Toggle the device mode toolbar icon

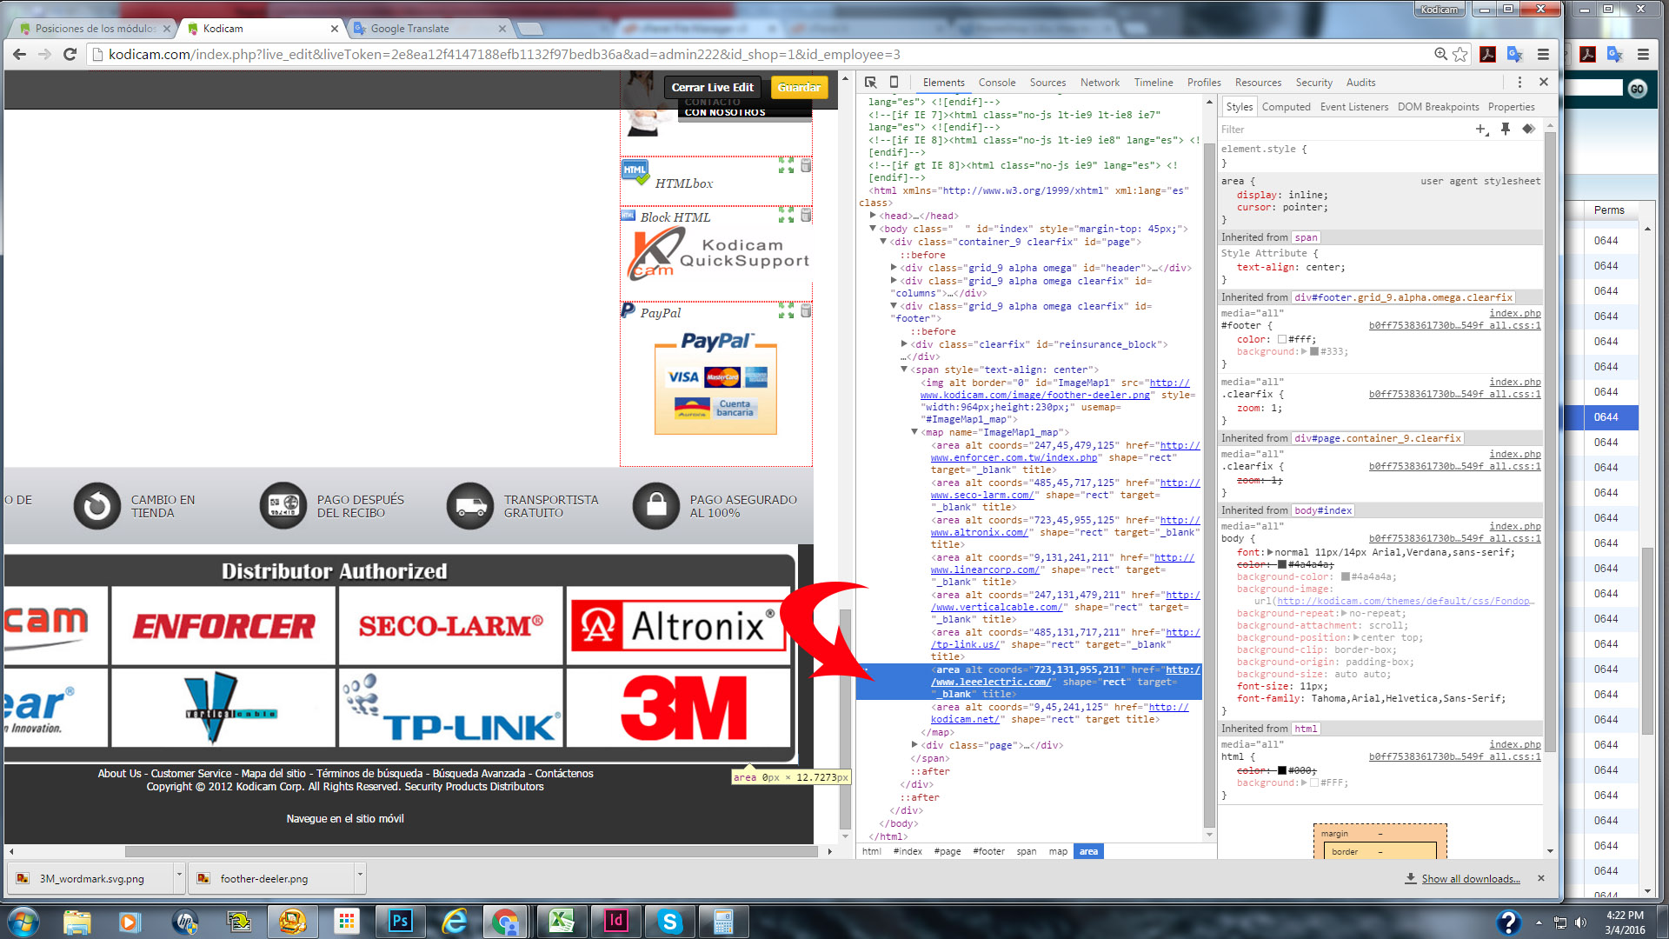pos(894,83)
